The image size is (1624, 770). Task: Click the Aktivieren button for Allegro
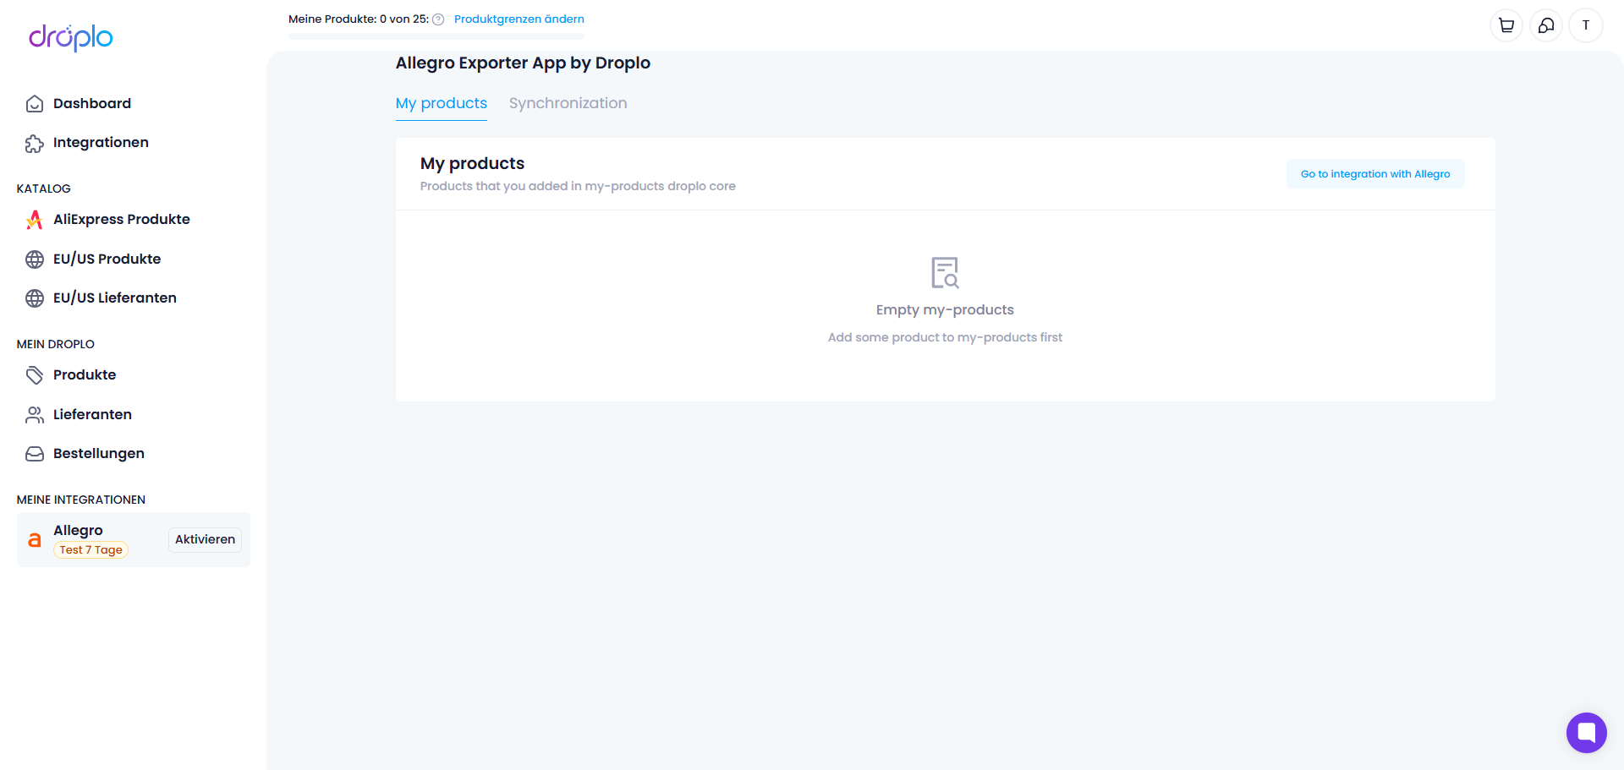point(205,539)
